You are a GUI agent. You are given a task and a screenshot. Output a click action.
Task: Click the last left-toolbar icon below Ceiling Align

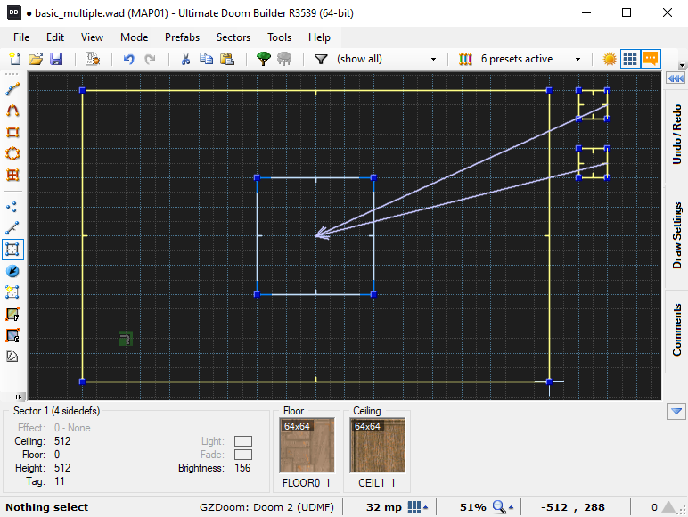[12, 356]
